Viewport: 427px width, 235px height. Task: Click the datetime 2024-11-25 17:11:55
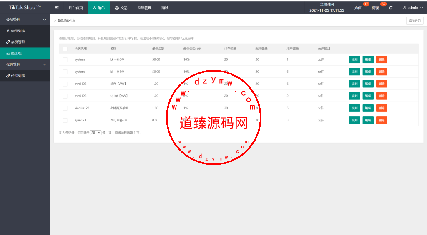tap(327, 10)
